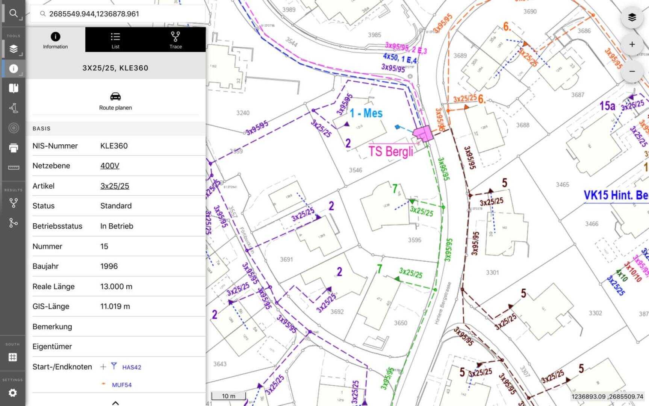Open the search tool in sidebar
This screenshot has width=649, height=406.
click(x=14, y=14)
